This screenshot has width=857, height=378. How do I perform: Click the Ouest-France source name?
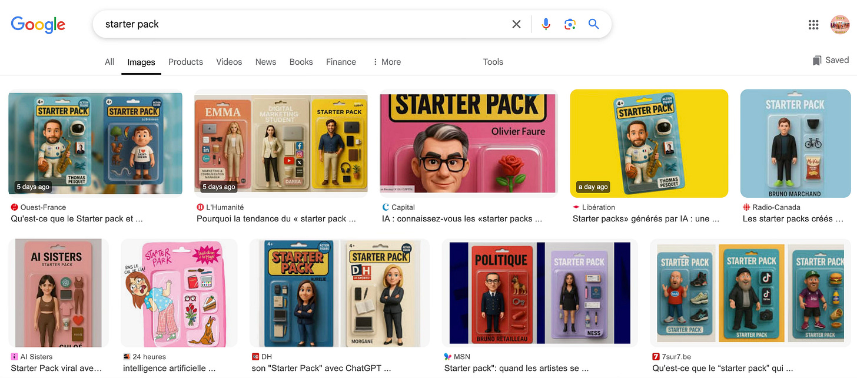coord(43,207)
